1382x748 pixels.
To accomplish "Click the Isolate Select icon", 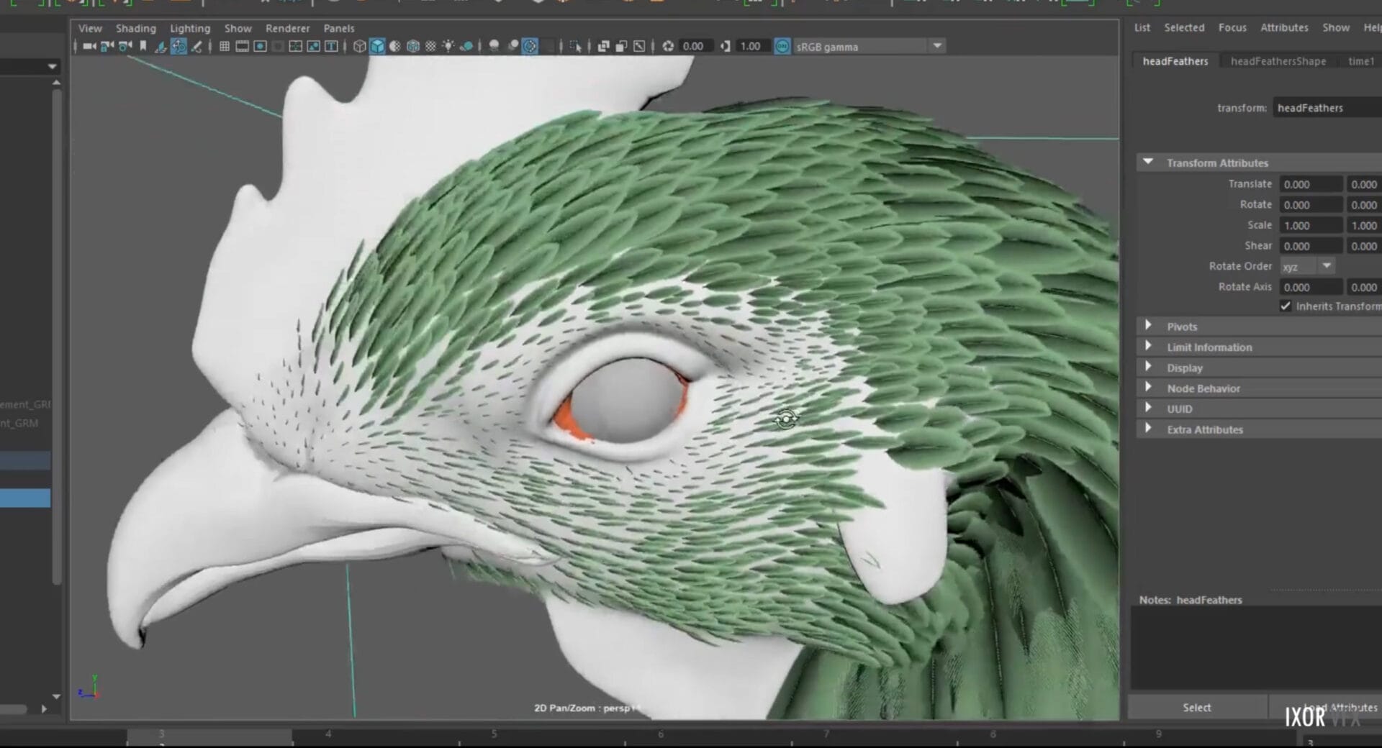I will pyautogui.click(x=575, y=47).
